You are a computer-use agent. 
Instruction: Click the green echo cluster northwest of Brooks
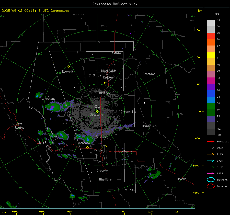pos(155,174)
